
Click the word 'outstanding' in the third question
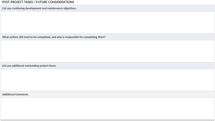click(32, 66)
